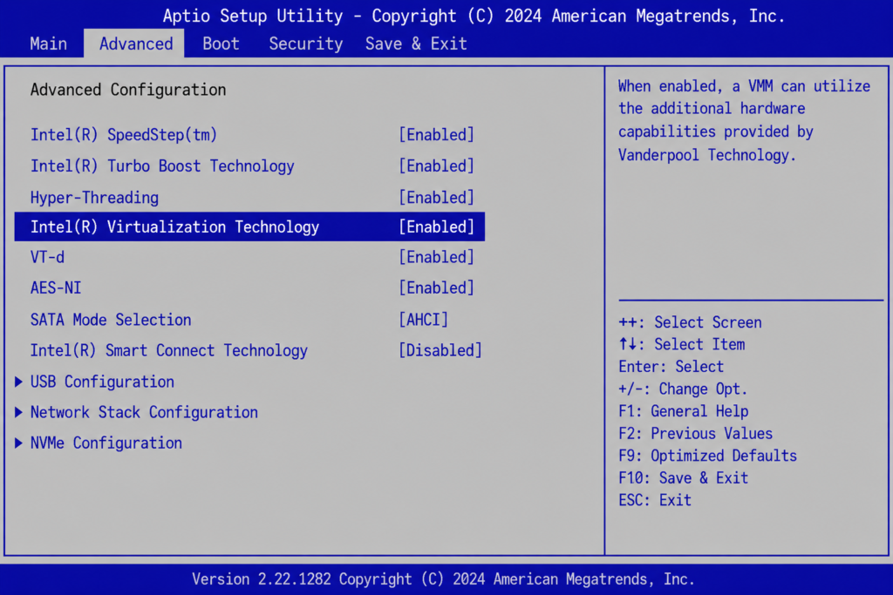Click the Vanderpool Technology help text
The width and height of the screenshot is (893, 595).
point(745,120)
